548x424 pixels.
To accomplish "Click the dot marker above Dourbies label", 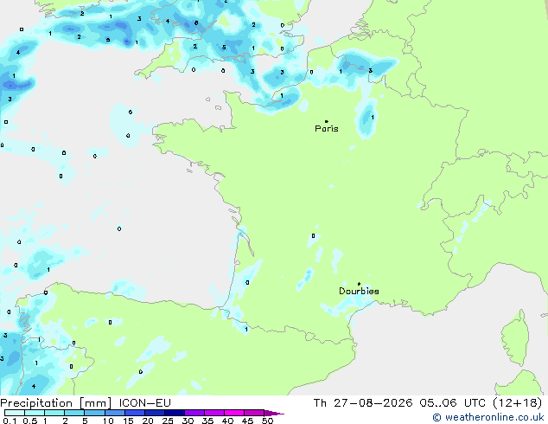I will pos(359,284).
